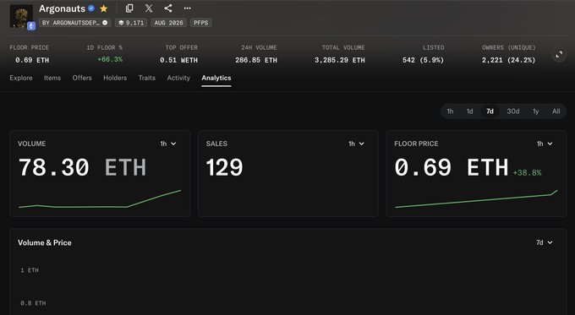Screen dimensions: 575x315
Task: Select the 7d time range
Action: click(490, 111)
